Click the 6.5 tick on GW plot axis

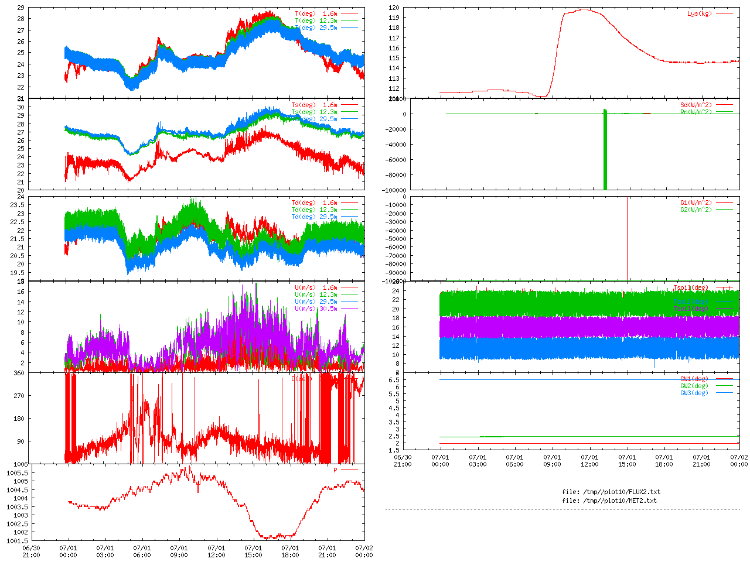394,381
